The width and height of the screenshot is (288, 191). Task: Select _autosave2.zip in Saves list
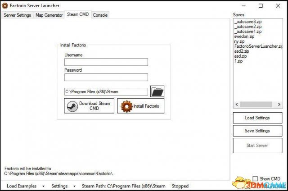click(x=248, y=27)
